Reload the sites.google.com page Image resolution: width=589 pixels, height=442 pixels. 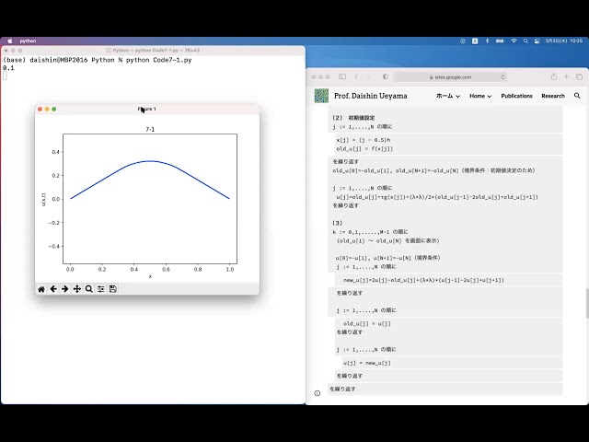tap(502, 77)
